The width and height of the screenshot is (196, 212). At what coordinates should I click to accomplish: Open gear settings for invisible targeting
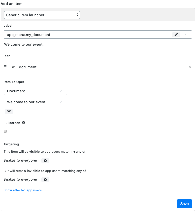point(45,180)
